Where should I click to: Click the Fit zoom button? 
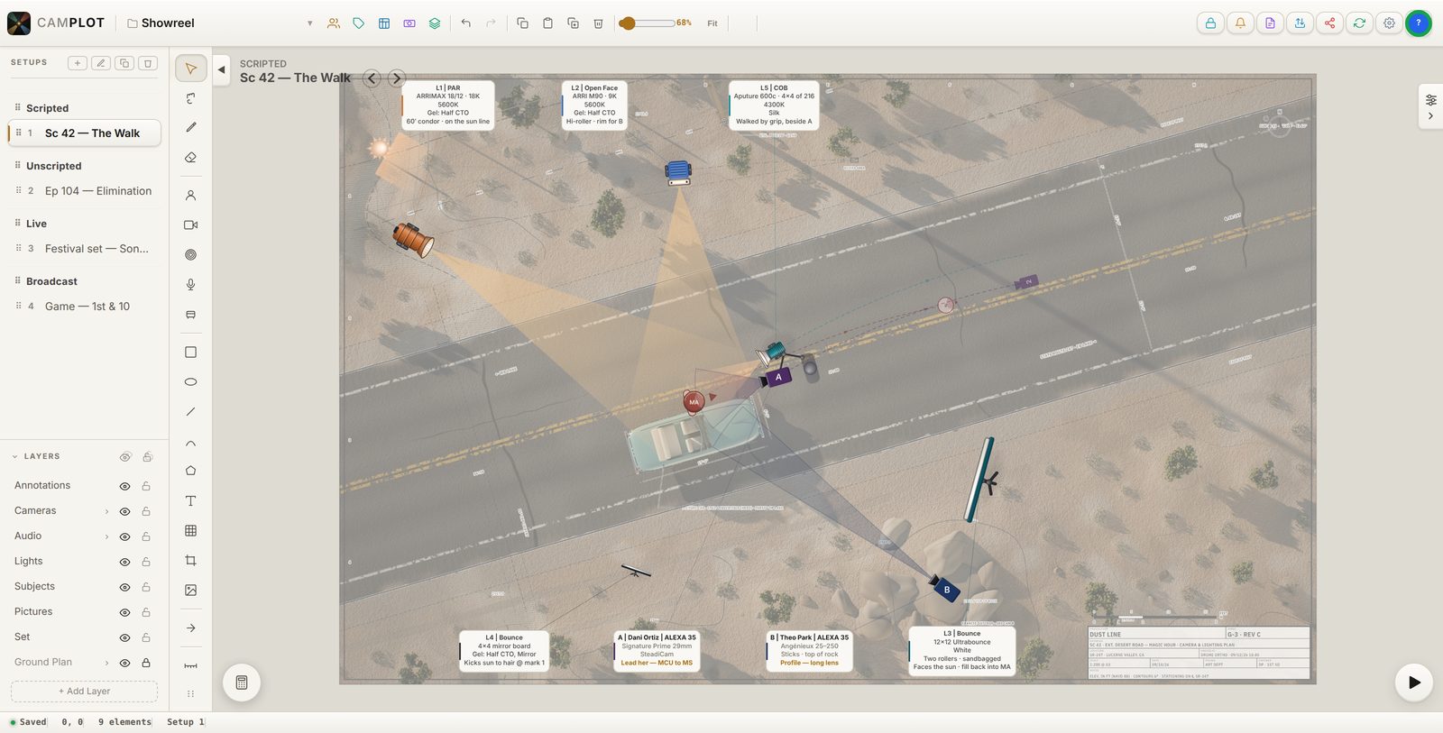(712, 23)
